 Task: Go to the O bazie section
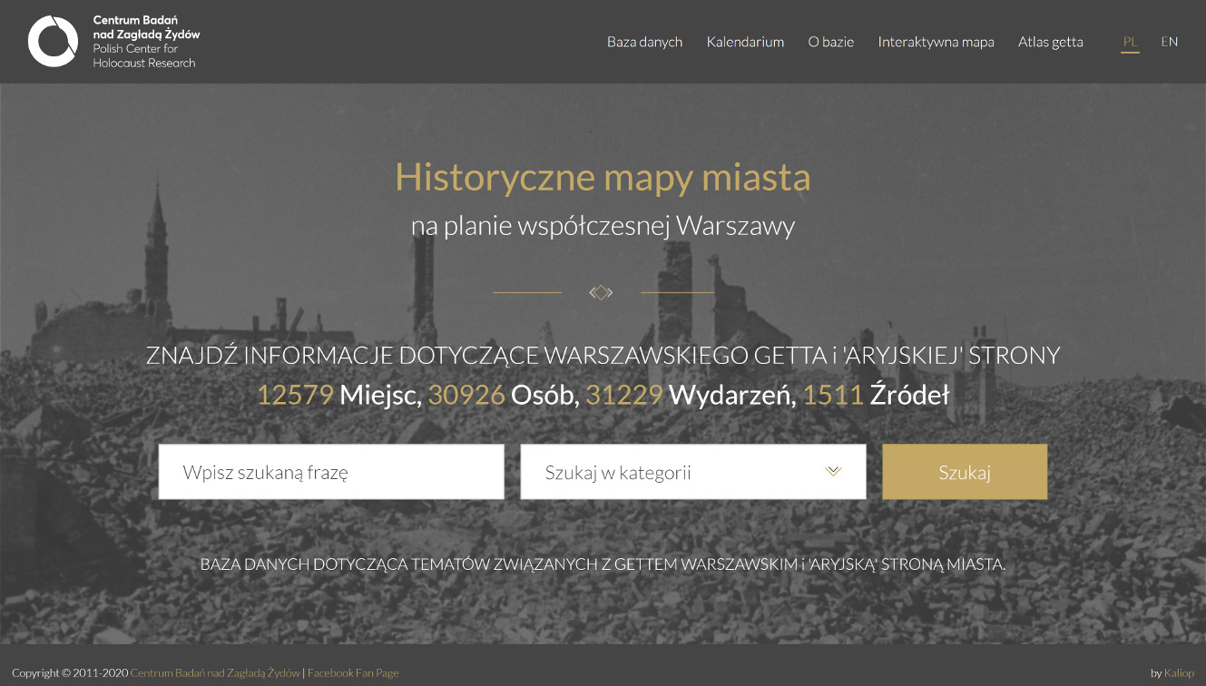(x=831, y=42)
